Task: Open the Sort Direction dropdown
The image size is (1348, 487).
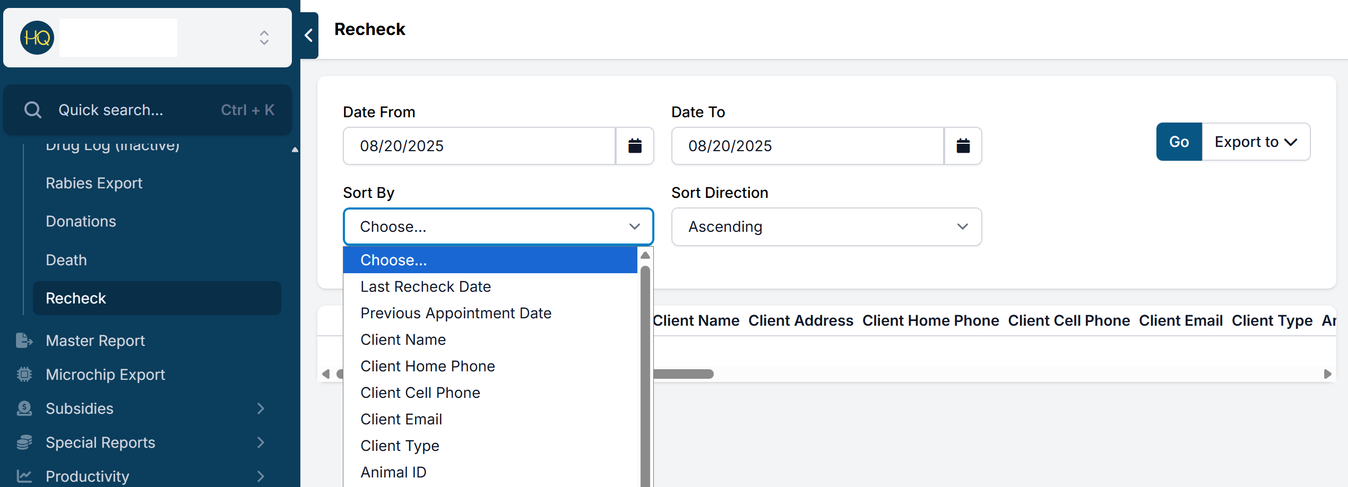Action: click(826, 227)
